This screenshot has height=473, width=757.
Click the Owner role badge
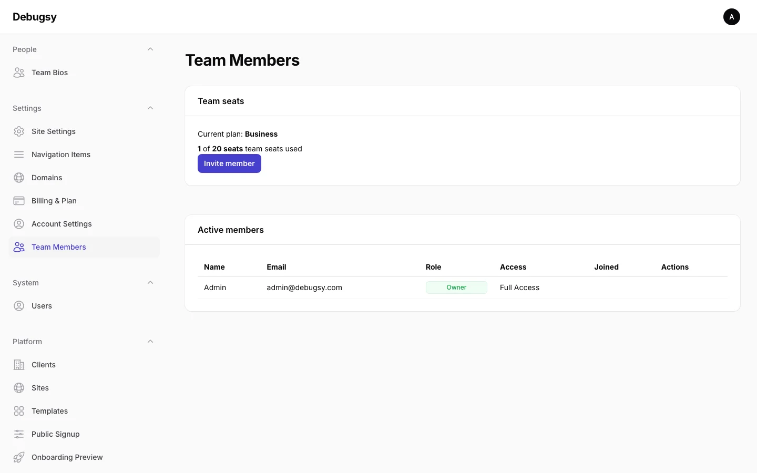456,287
